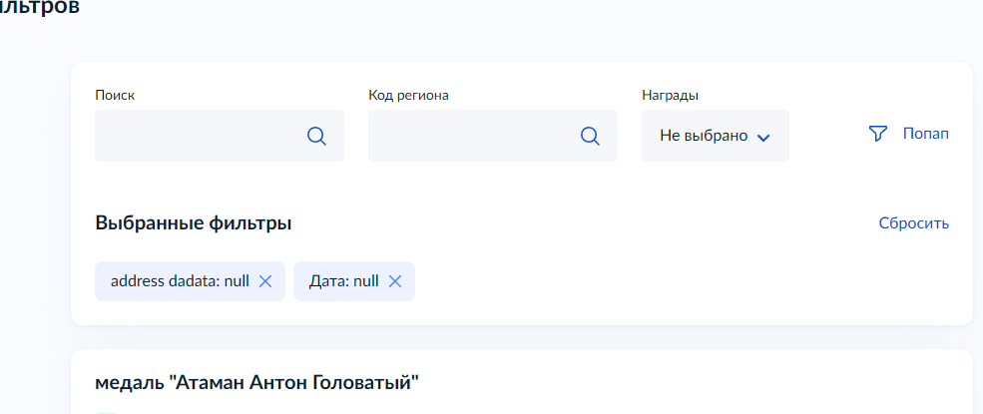Click the 'Поиск' field label

click(115, 96)
